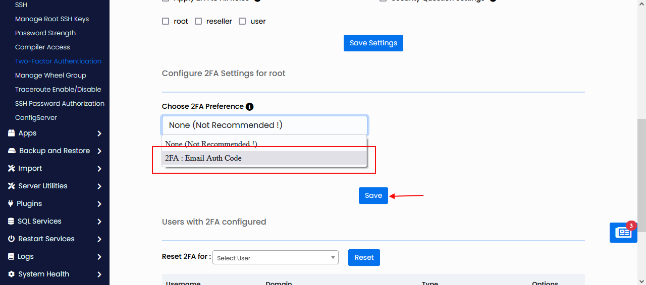The height and width of the screenshot is (285, 646).
Task: Click the info icon beside Choose 2FA Preference
Action: [249, 107]
